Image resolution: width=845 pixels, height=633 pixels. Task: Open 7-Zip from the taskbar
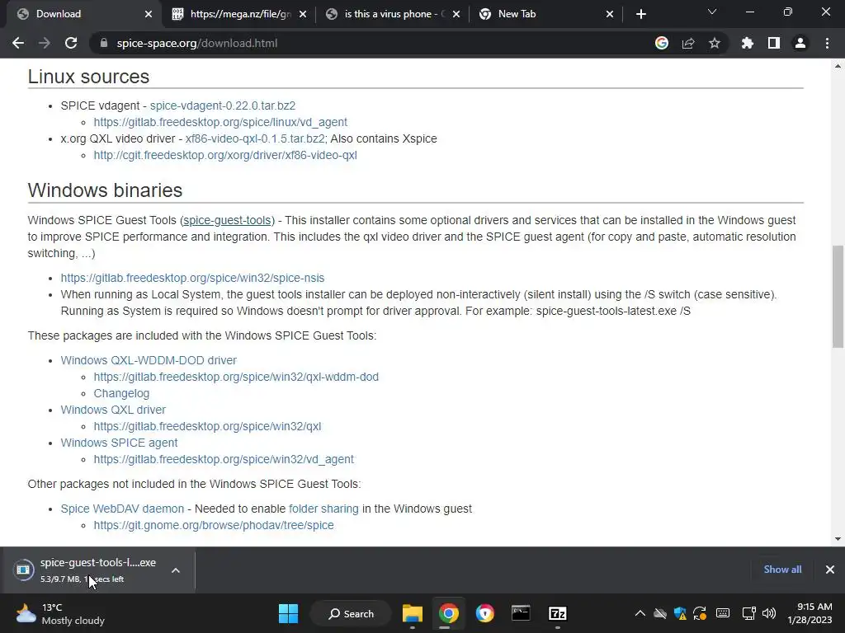[557, 613]
